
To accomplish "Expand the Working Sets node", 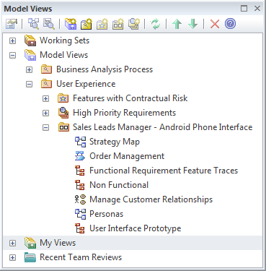I will tap(12, 40).
